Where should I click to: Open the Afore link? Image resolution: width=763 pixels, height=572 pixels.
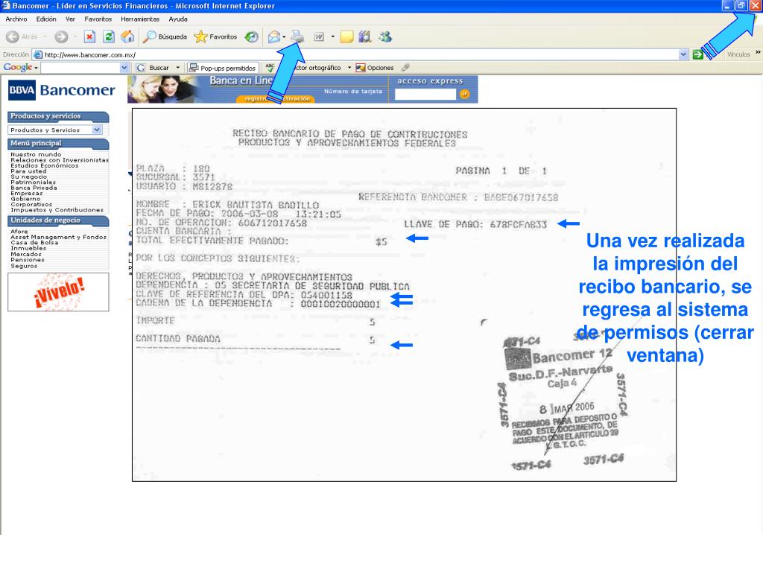click(19, 232)
